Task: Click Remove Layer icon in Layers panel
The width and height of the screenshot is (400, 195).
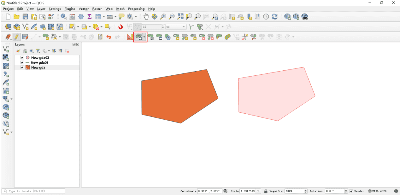Action: click(67, 51)
